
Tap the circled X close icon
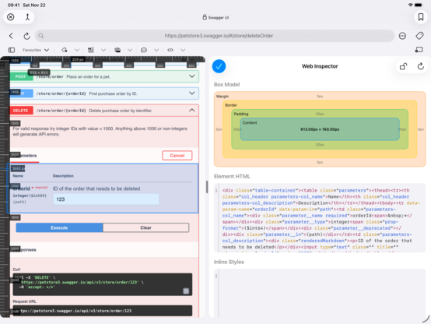pos(11,17)
